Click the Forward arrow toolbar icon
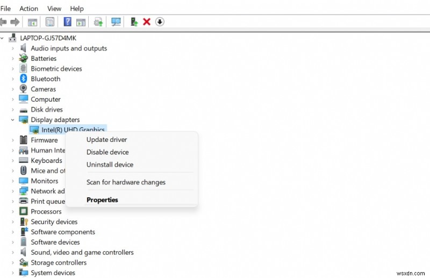This screenshot has height=278, width=430. coord(15,22)
